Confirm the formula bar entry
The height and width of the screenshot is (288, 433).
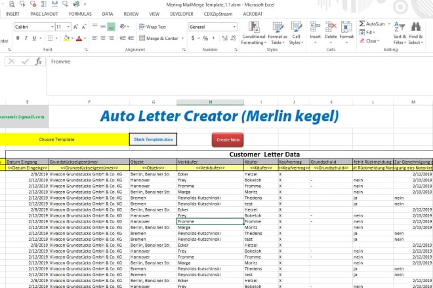click(x=25, y=61)
